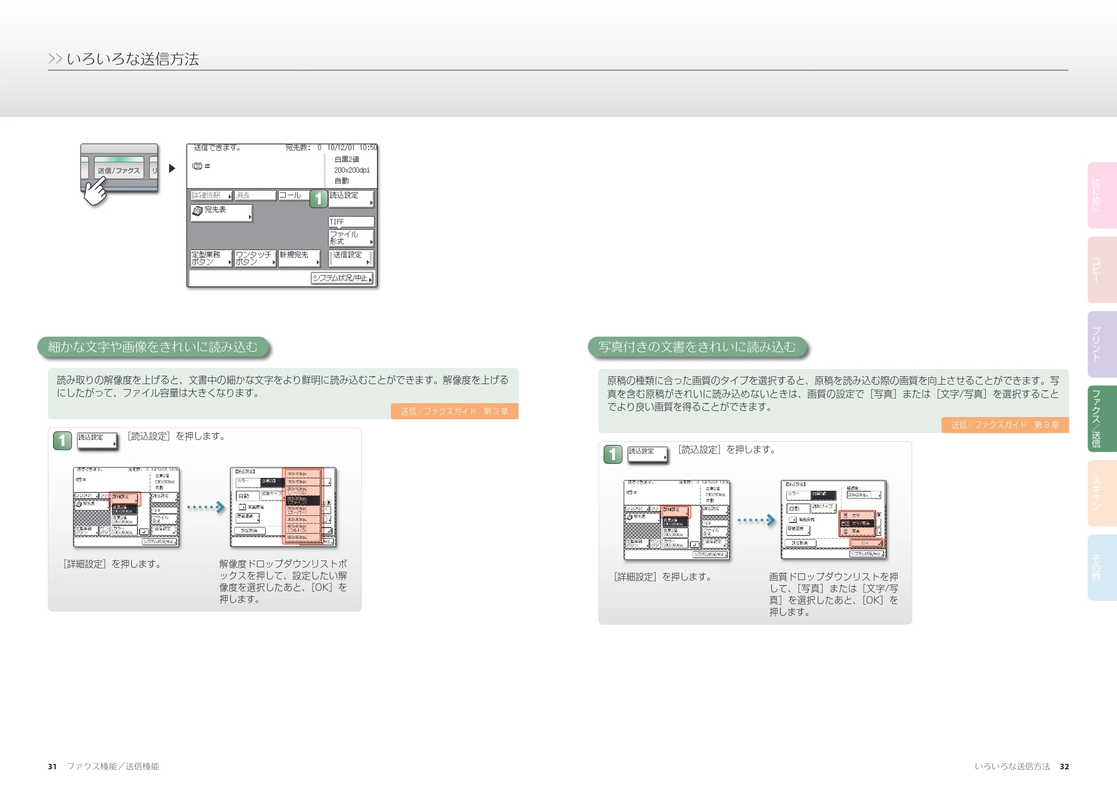Viewport: 1117px width, 790px height.
Task: Select 200x200dpi (ファイン) in the resolution list
Action: (303, 500)
